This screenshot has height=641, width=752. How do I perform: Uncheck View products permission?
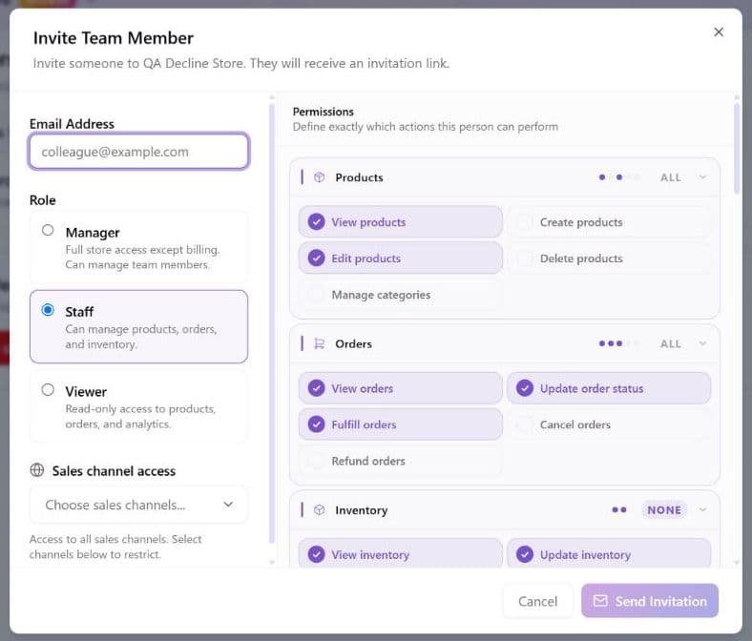pos(401,222)
